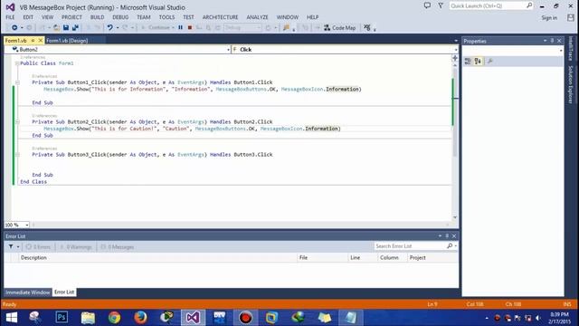Open the Properties panel window position dropdown
The width and height of the screenshot is (579, 326).
[545, 41]
